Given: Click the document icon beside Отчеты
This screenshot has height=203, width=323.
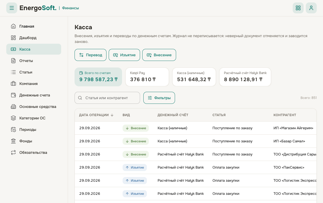Looking at the screenshot, I should [13, 61].
